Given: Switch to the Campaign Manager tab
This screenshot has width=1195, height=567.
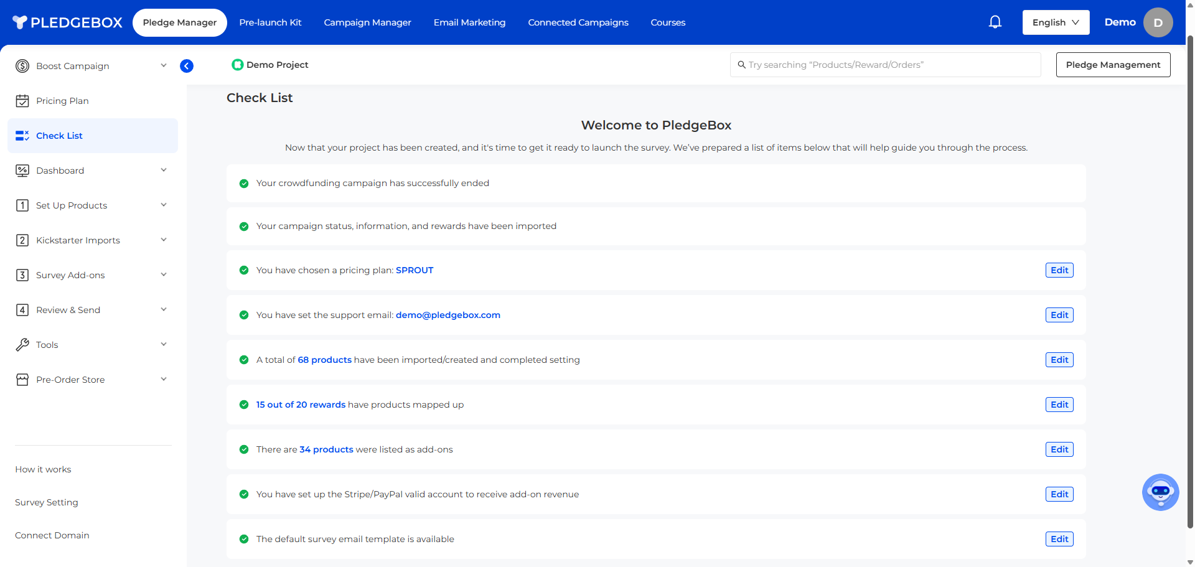Looking at the screenshot, I should pyautogui.click(x=367, y=22).
